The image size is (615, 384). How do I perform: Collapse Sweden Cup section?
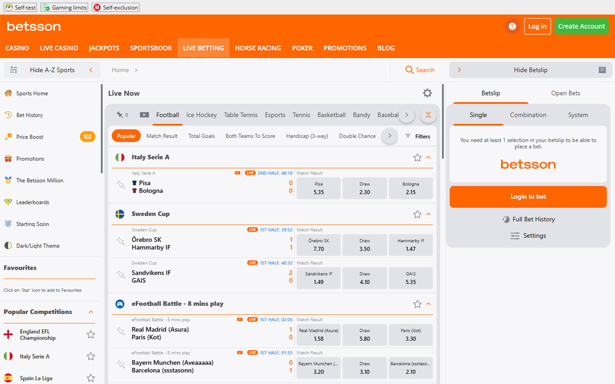(429, 214)
